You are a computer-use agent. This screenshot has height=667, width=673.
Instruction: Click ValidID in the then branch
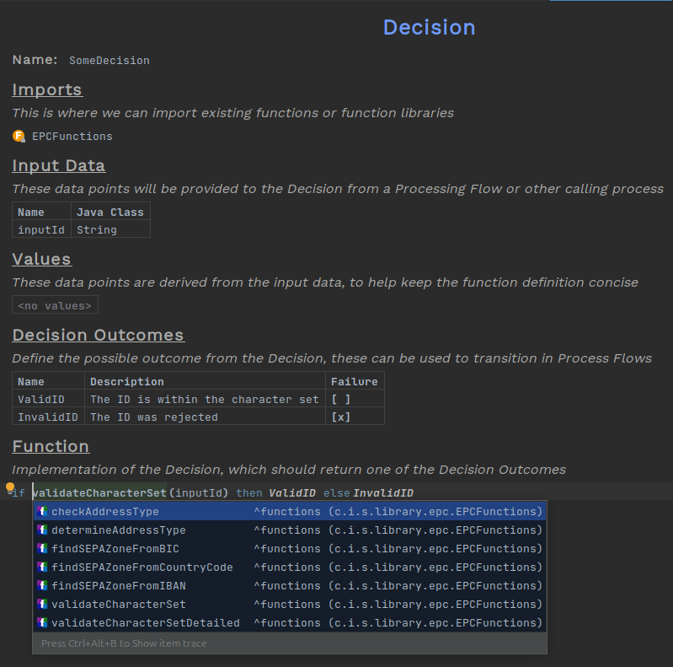(292, 493)
